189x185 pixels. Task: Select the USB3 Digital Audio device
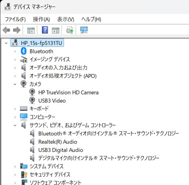tap(61, 150)
